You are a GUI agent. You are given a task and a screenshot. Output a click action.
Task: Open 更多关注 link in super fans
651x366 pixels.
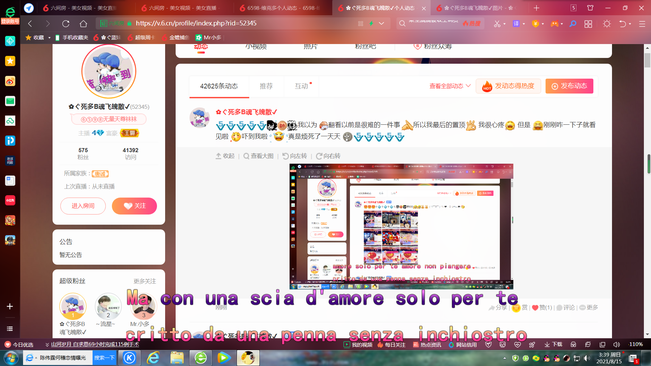(145, 281)
